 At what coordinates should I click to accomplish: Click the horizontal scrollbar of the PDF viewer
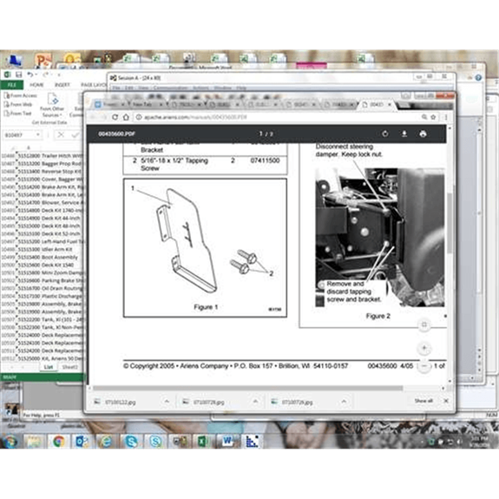(247, 388)
